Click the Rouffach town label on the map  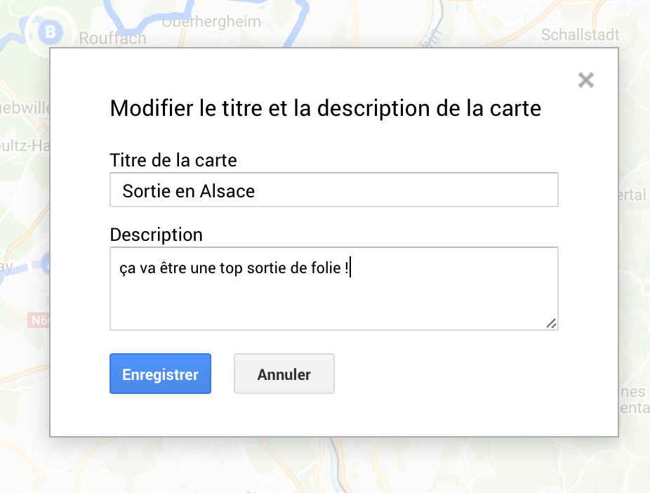(112, 39)
